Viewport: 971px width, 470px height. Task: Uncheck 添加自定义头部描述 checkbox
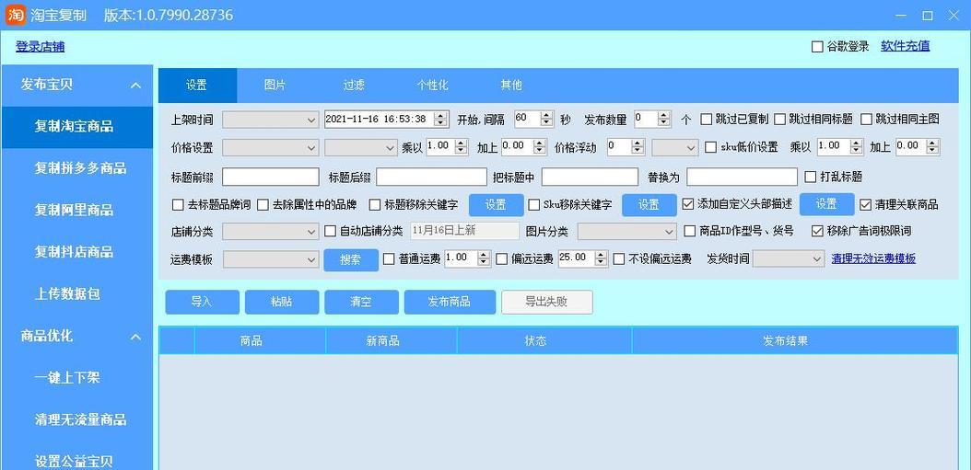point(687,204)
